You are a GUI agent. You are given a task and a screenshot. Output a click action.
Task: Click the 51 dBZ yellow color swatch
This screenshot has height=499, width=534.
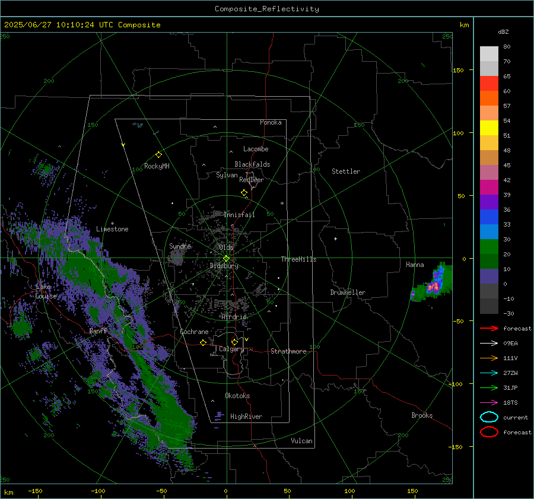489,128
